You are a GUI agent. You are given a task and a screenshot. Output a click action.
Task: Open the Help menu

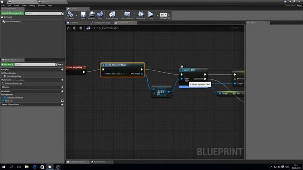(x=50, y=5)
